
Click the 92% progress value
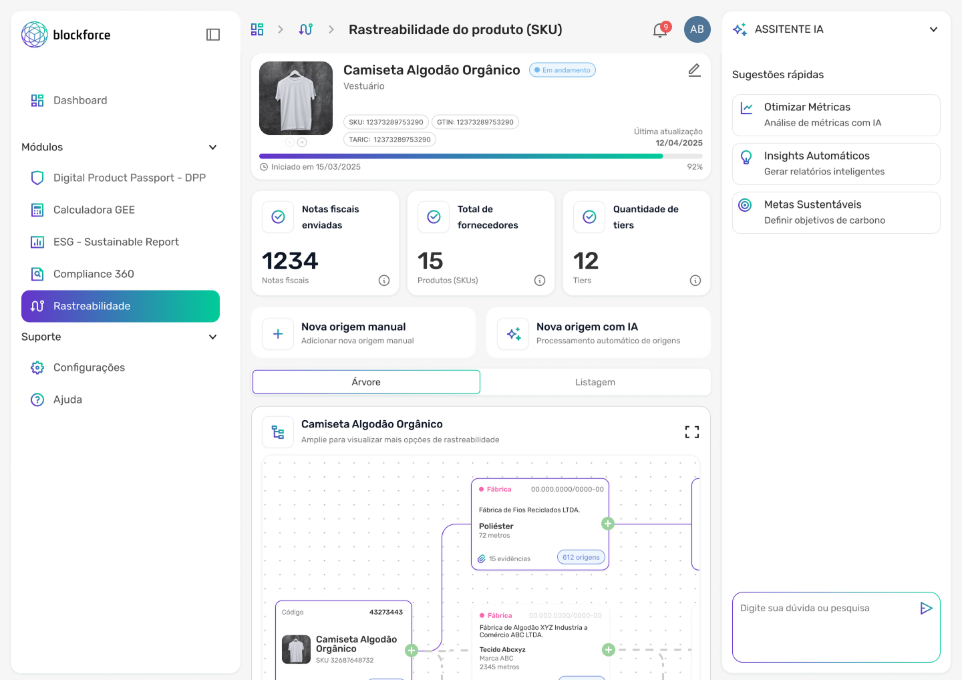[695, 167]
